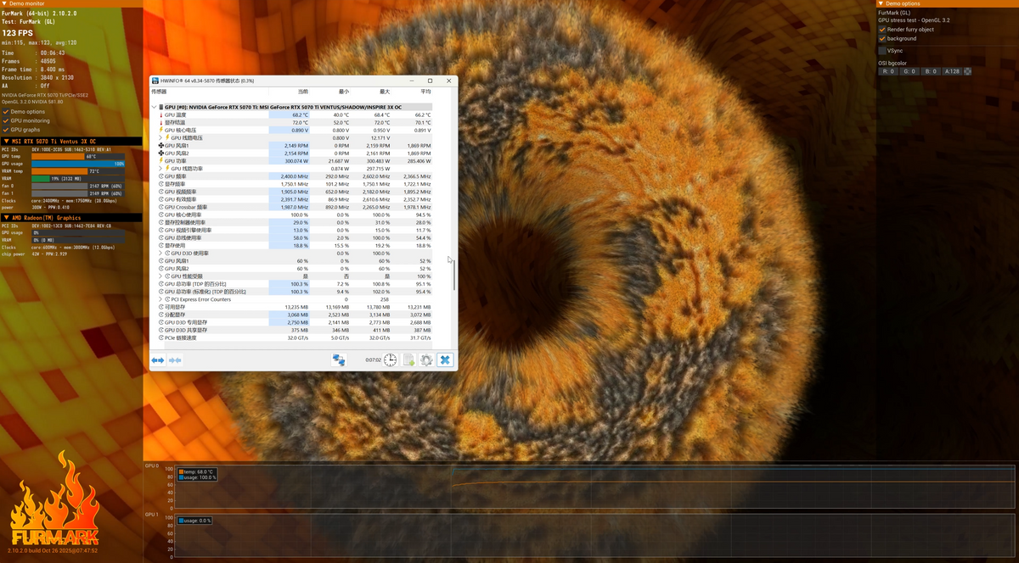
Task: Click the clock icon beside GPU 频率
Action: coord(161,176)
